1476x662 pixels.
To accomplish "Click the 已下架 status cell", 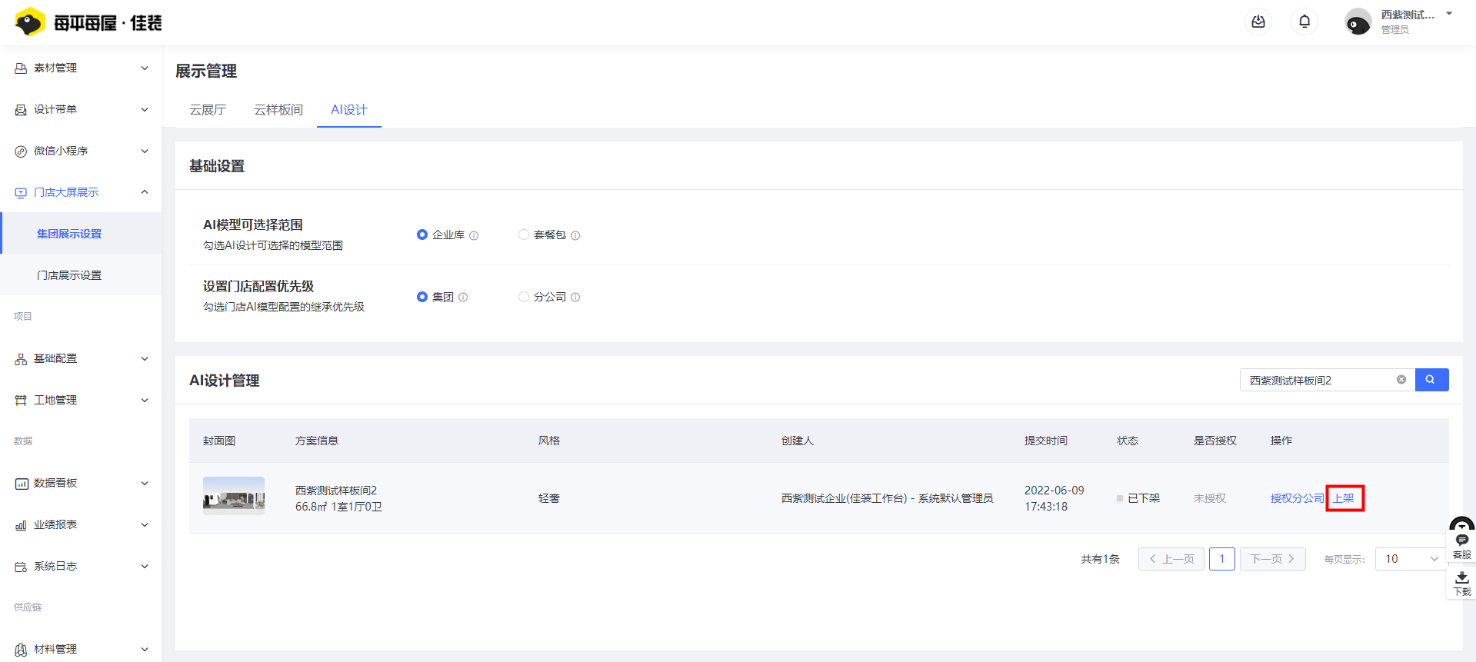I will click(1138, 498).
